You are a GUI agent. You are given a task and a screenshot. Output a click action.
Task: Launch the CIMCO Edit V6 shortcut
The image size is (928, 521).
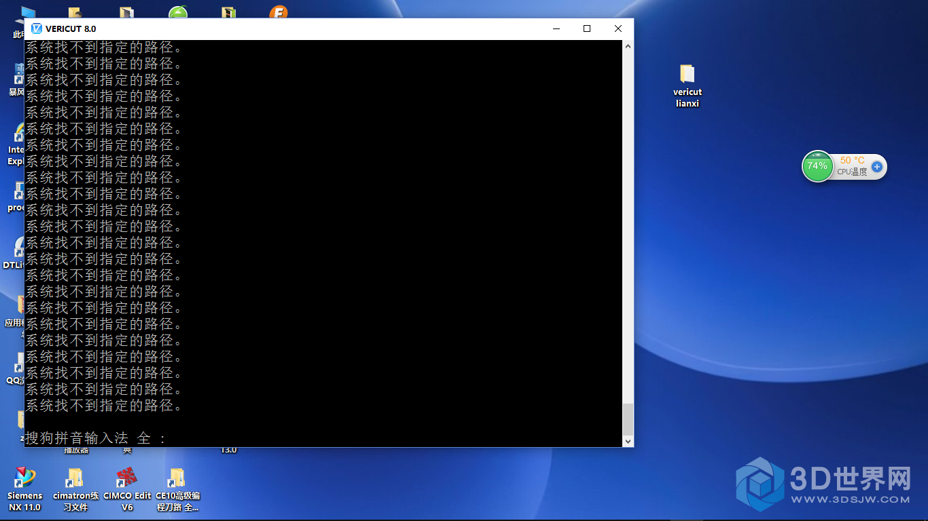pyautogui.click(x=127, y=489)
